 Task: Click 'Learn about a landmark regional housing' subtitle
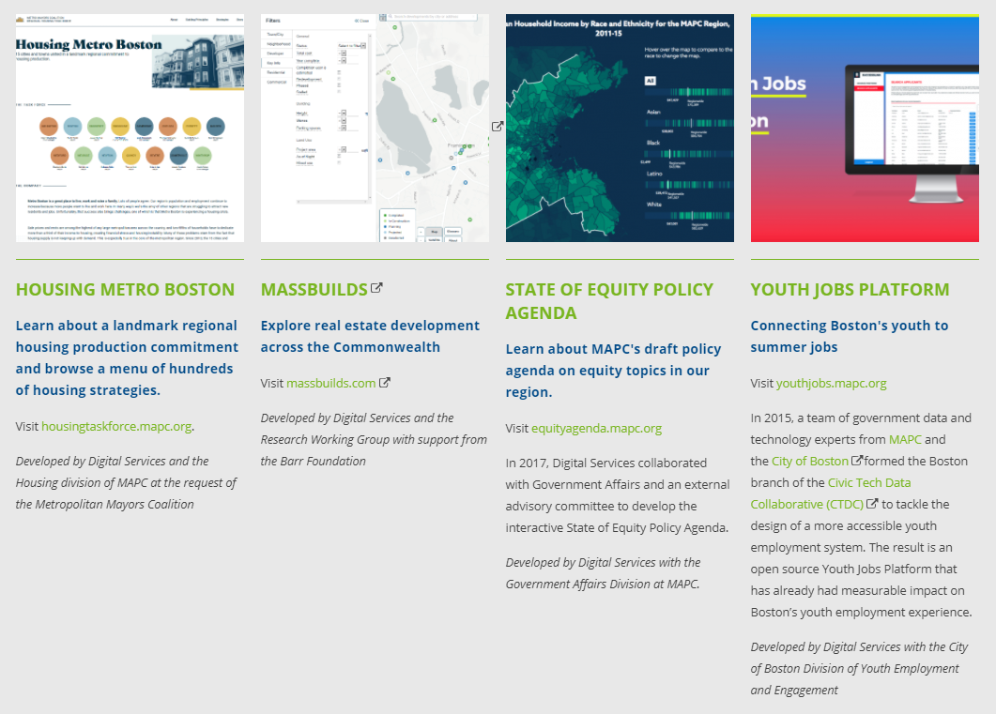(x=127, y=358)
